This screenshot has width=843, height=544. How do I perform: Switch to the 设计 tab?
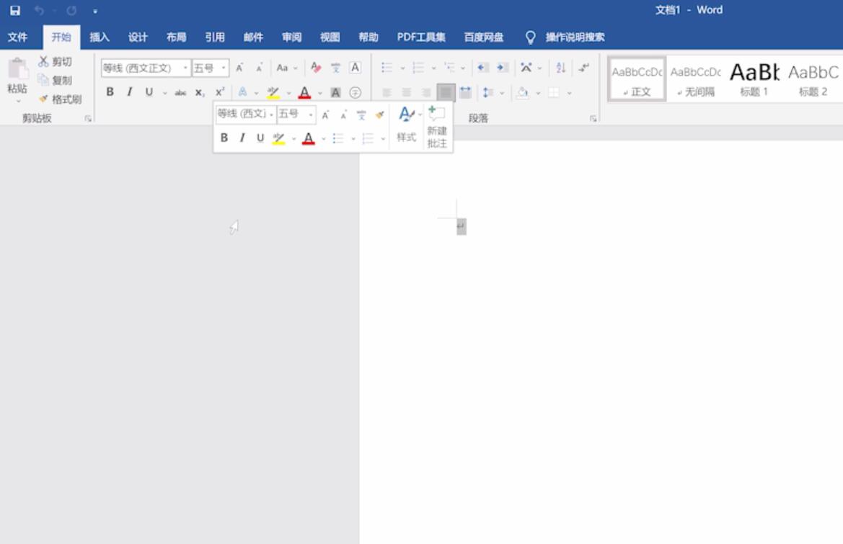click(138, 37)
